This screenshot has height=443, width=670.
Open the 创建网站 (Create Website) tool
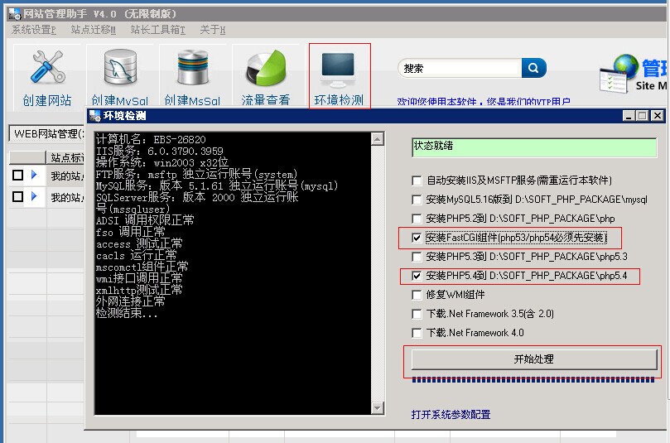[47, 77]
